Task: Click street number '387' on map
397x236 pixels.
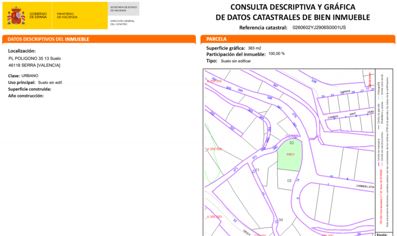Action: [275, 85]
